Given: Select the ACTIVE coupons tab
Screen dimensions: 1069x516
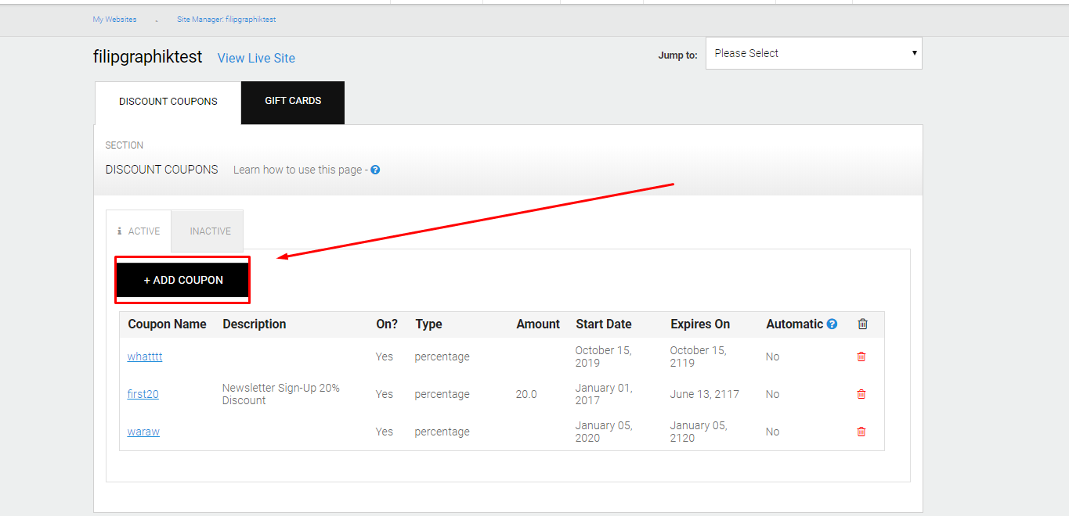Looking at the screenshot, I should (x=145, y=231).
